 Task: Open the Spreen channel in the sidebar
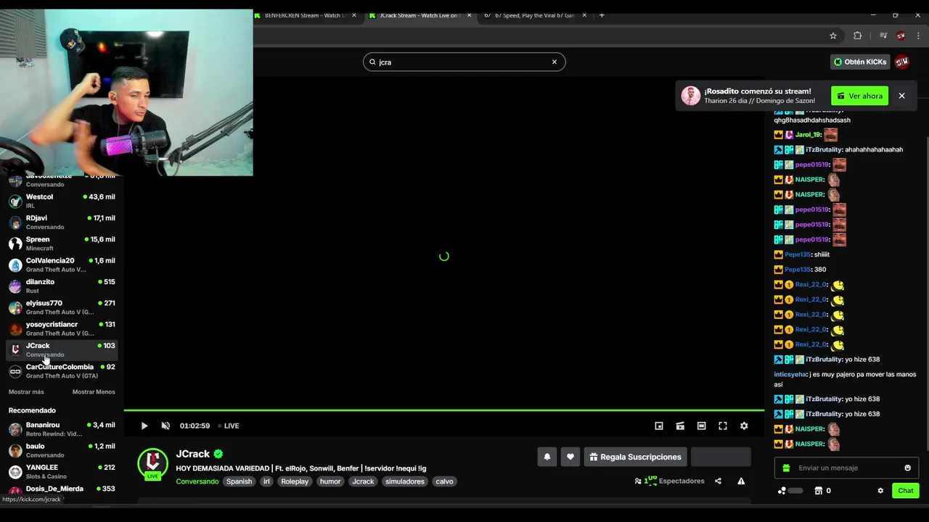coord(62,244)
